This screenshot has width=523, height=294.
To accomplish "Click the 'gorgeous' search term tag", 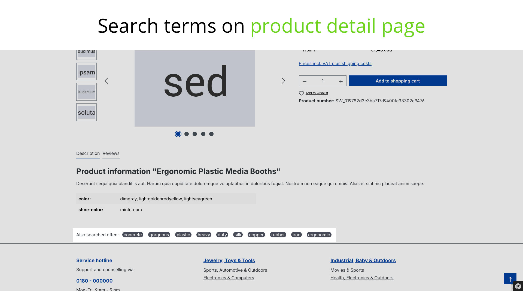I will tap(159, 235).
